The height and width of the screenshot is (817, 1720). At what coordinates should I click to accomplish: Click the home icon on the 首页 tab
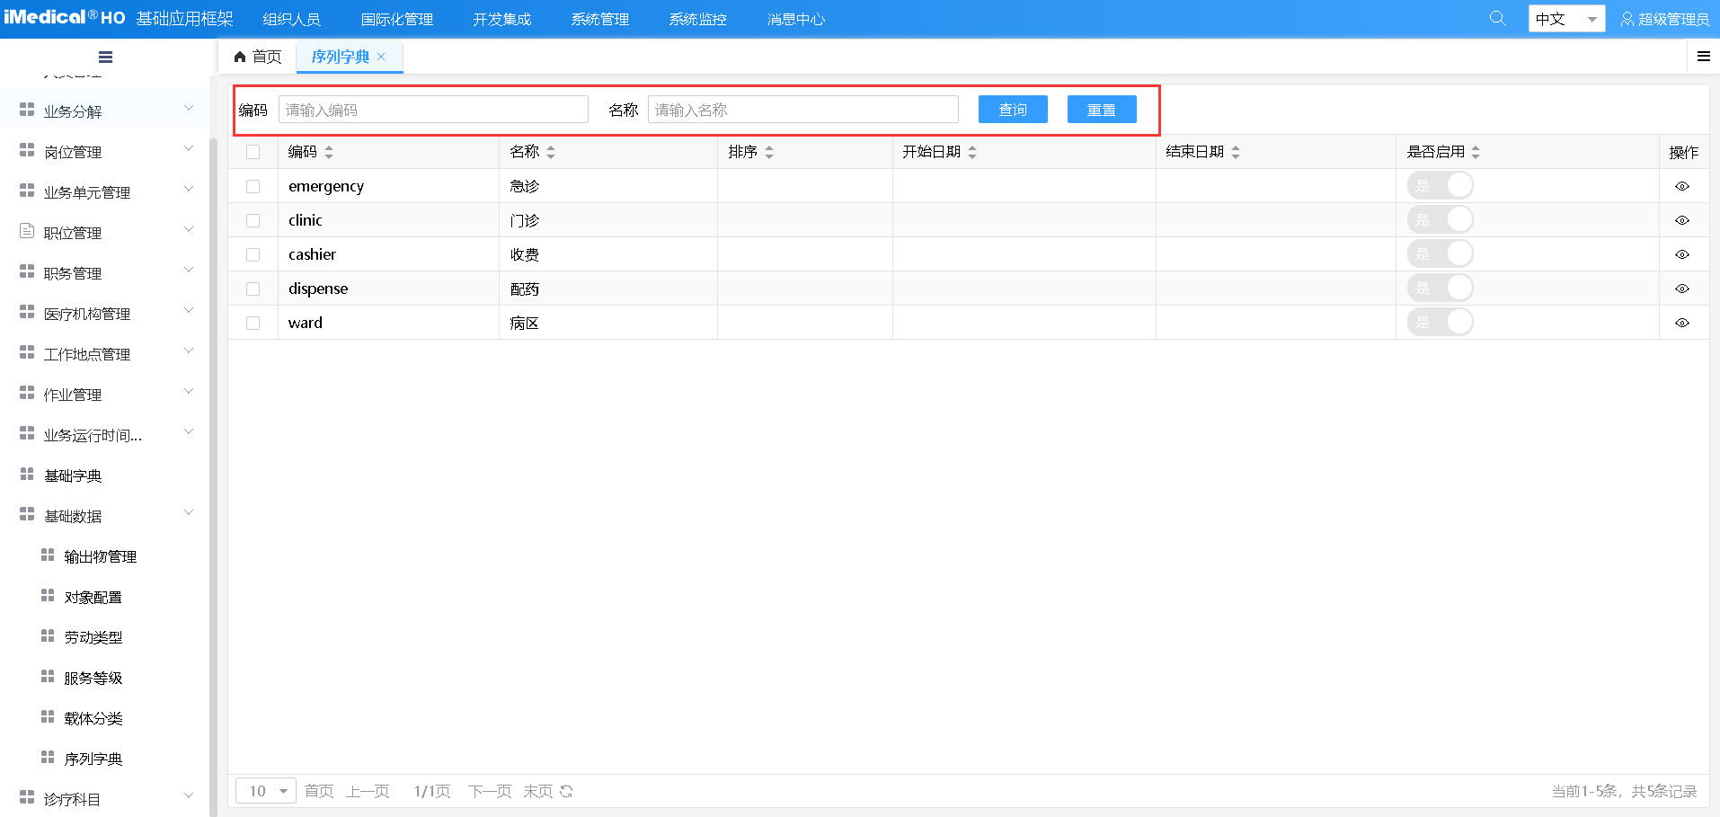tap(237, 56)
